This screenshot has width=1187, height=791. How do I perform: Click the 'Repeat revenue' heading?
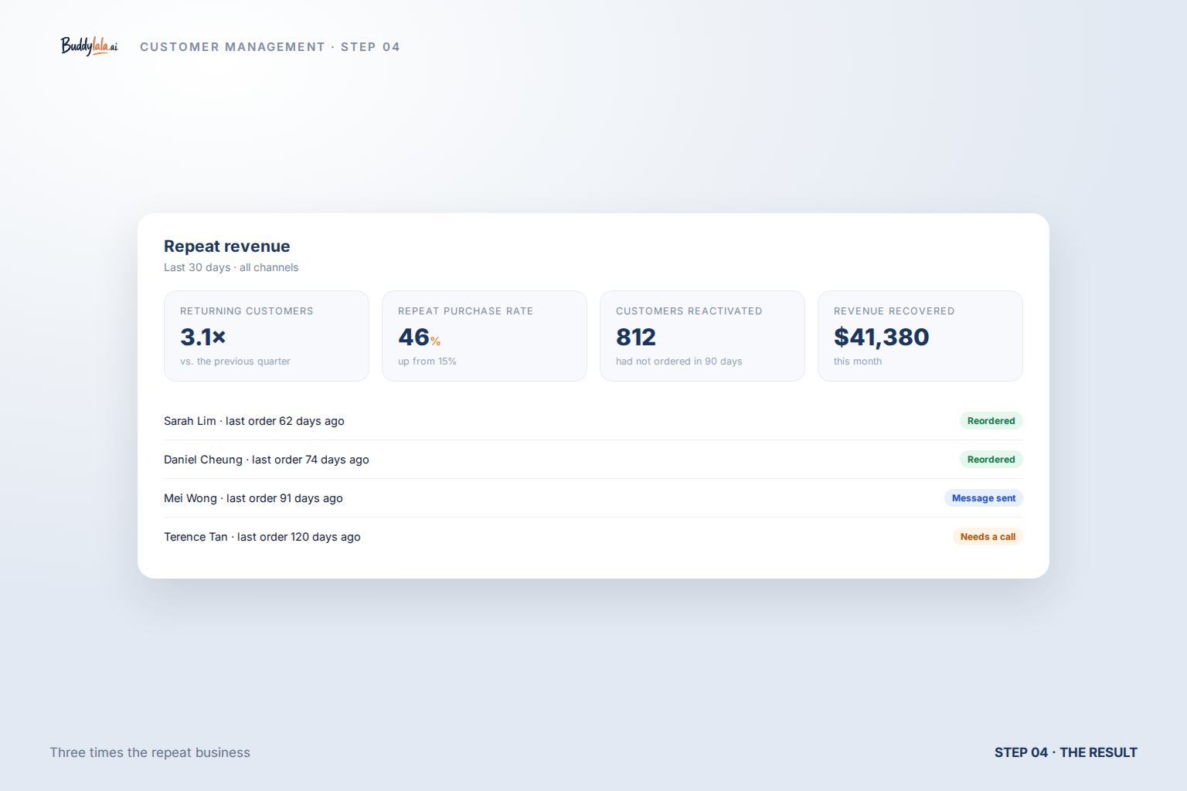point(227,246)
